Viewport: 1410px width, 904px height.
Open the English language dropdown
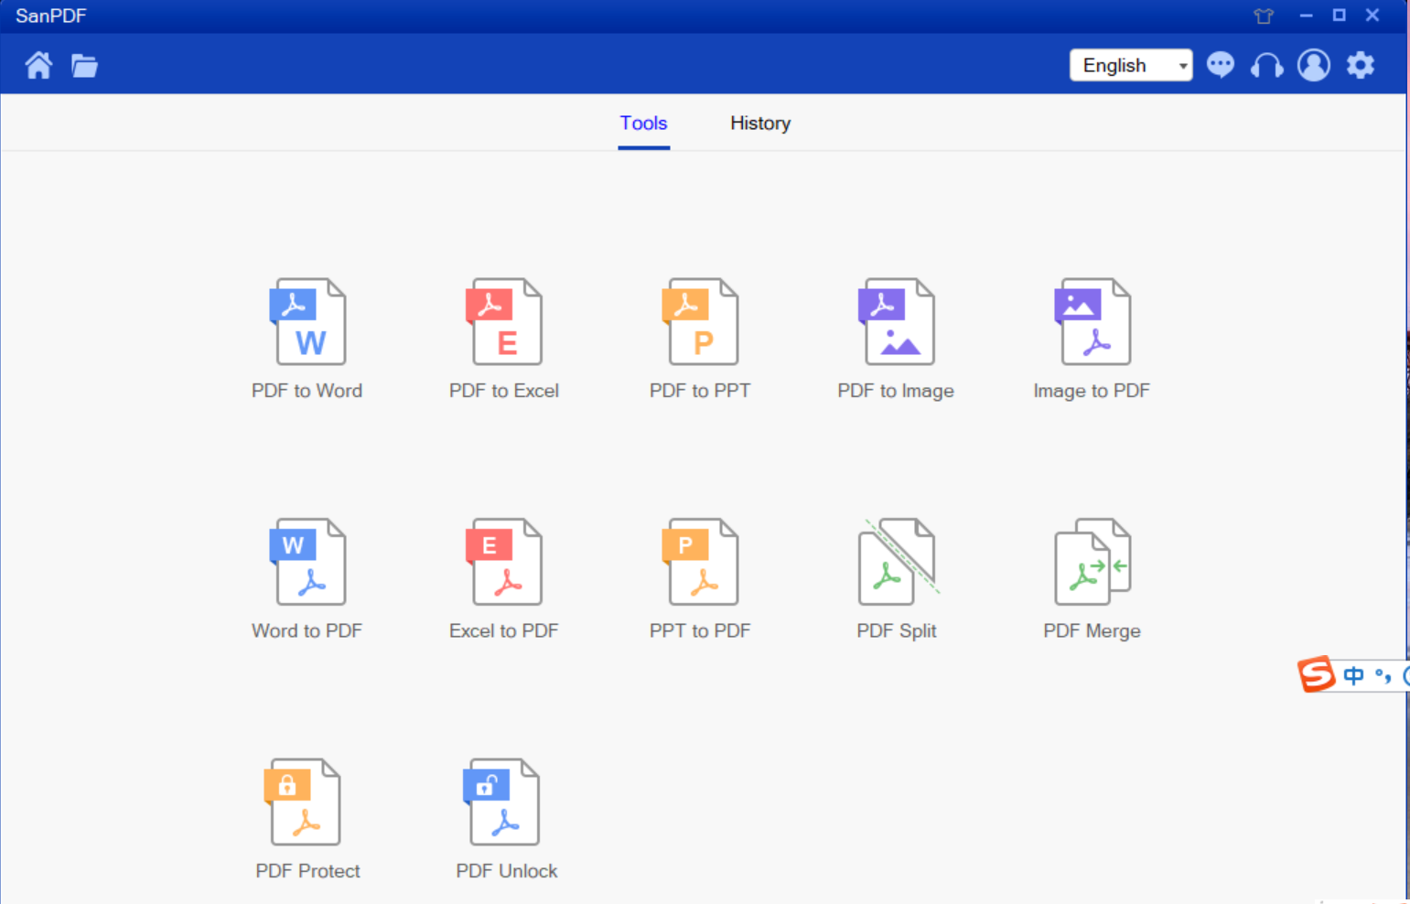point(1131,65)
